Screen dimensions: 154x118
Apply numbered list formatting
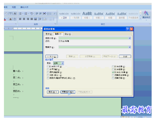click(x=26, y=13)
